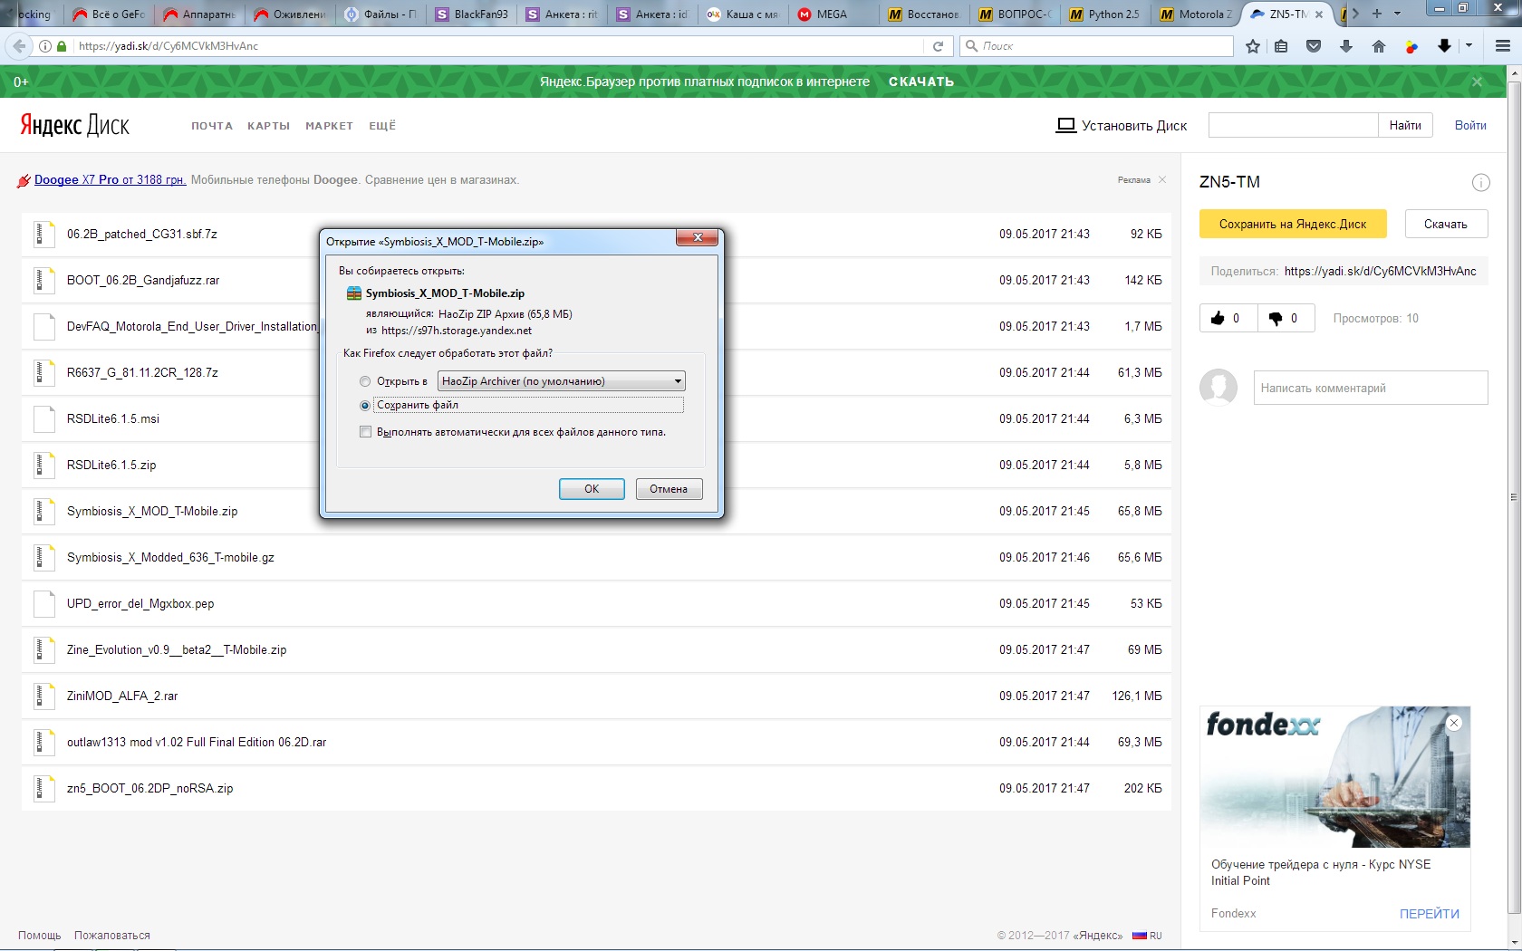Click the info icon next to ZN5-TM

coord(1481,183)
